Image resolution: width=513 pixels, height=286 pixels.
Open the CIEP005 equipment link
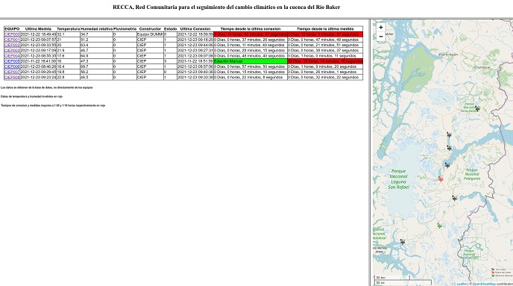(x=12, y=61)
